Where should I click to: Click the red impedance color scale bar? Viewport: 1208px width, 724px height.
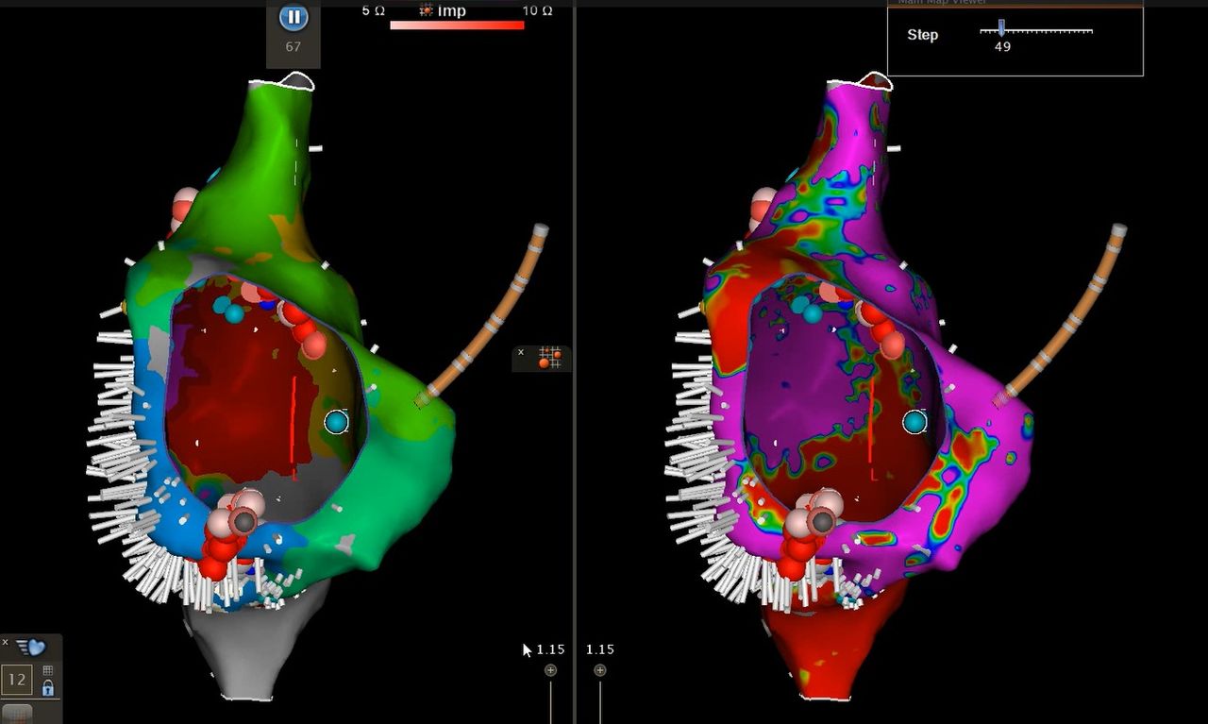click(457, 25)
